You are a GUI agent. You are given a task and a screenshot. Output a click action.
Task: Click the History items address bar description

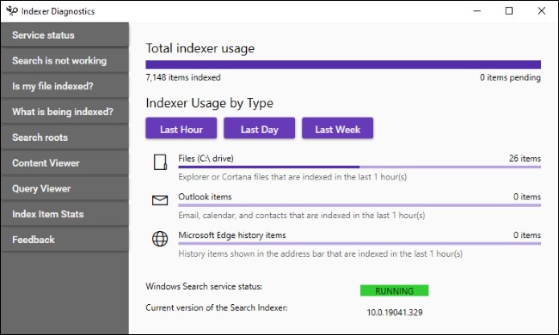click(321, 254)
